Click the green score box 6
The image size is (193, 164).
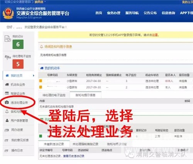(18, 44)
